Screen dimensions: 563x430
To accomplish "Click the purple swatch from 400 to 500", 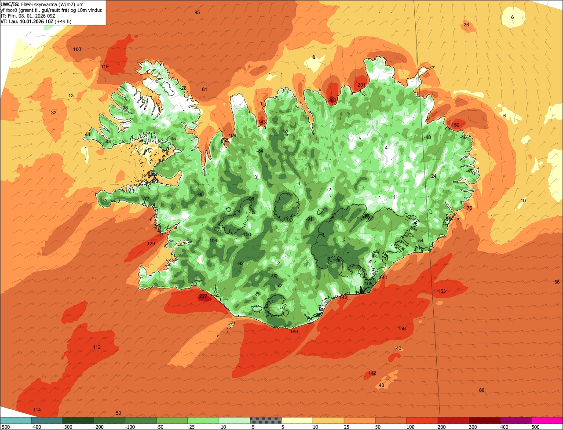I will (x=515, y=420).
